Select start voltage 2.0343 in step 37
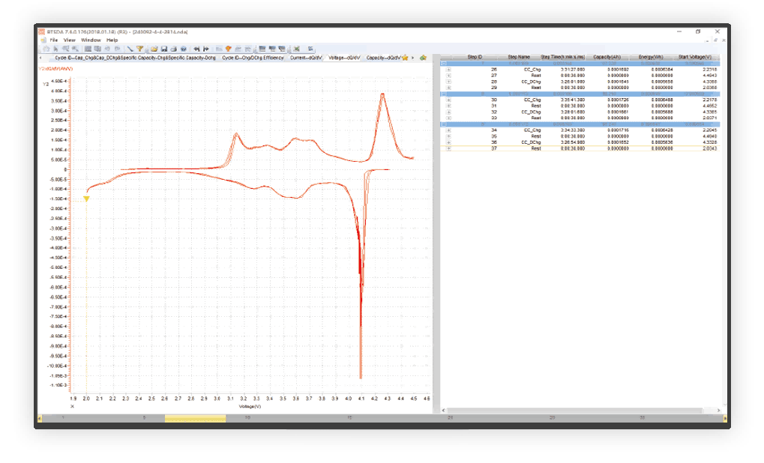This screenshot has width=764, height=463. (711, 148)
